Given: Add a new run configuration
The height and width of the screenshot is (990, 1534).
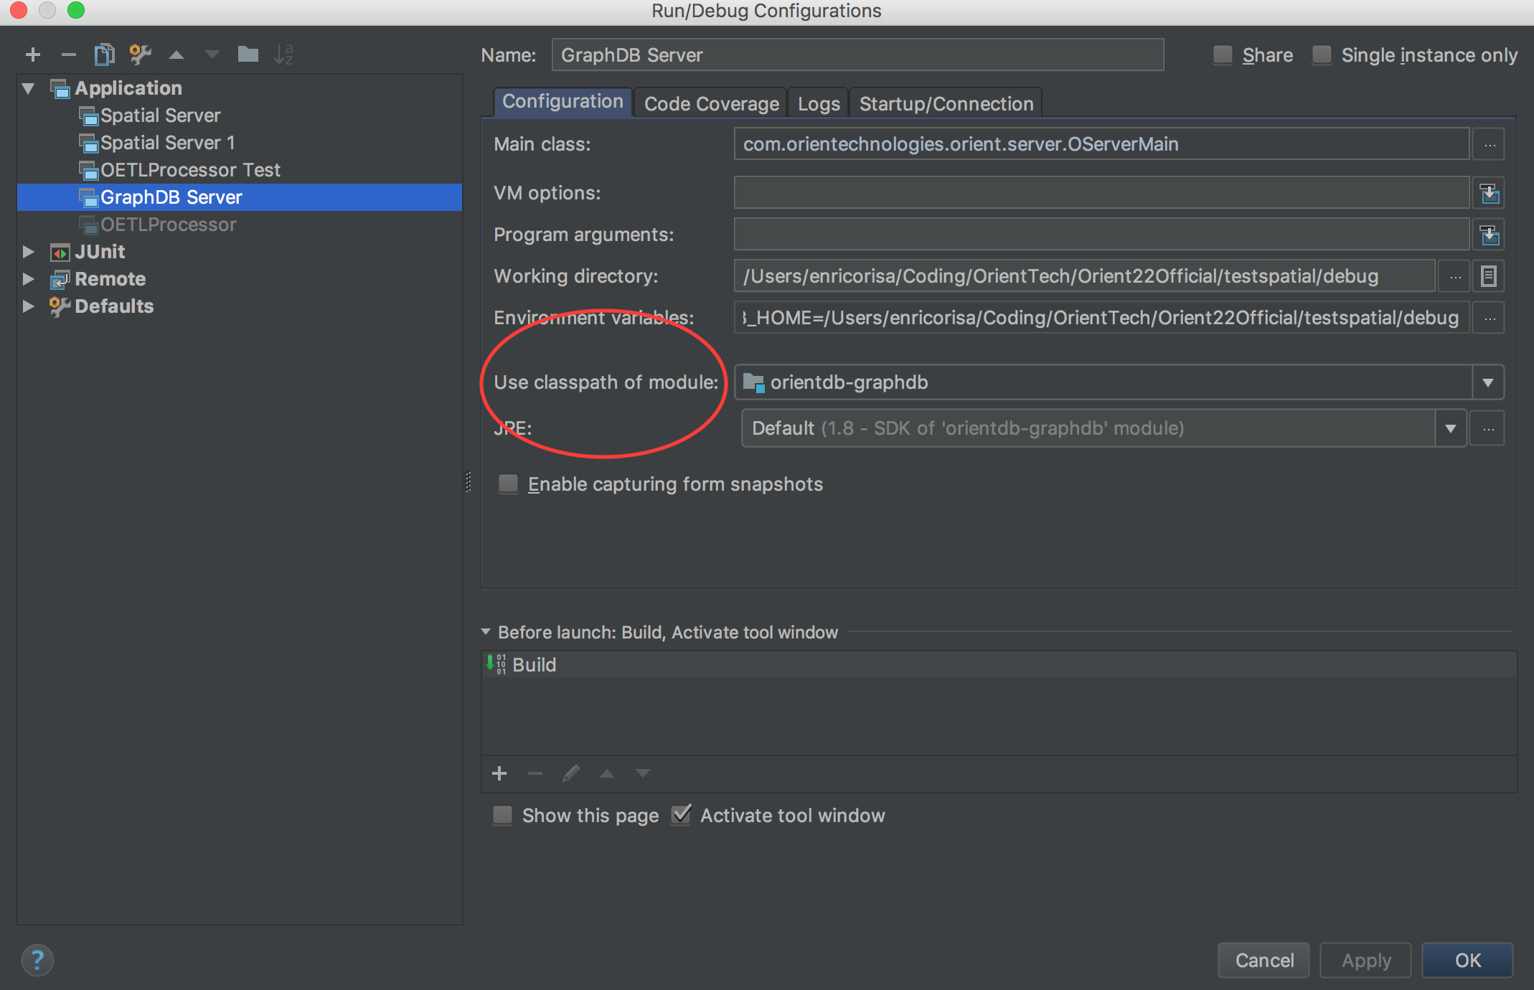Looking at the screenshot, I should 33,54.
